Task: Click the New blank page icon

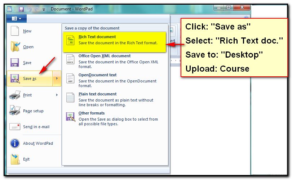Action: tap(15, 31)
